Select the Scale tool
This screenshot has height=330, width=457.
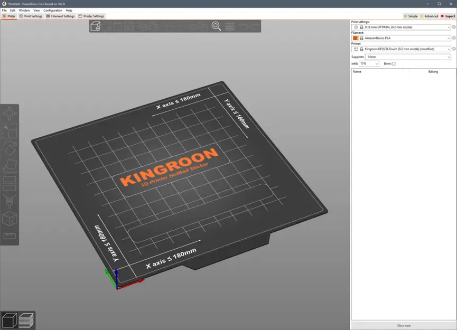[x=10, y=131]
